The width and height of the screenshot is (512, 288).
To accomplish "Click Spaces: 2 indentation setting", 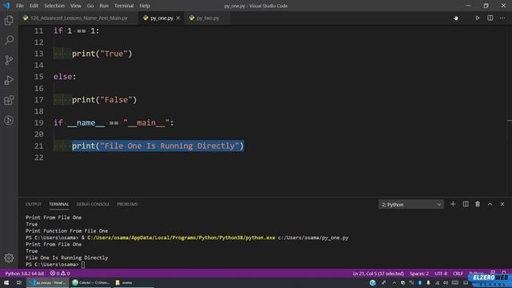I will (419, 274).
